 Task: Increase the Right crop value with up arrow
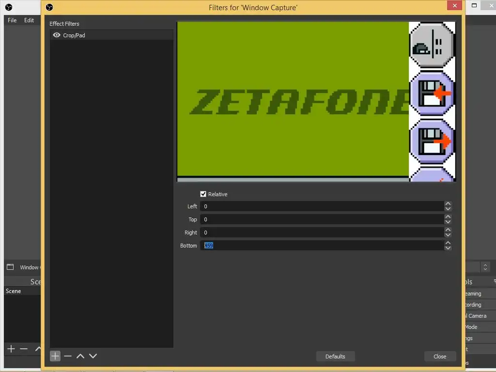(448, 230)
